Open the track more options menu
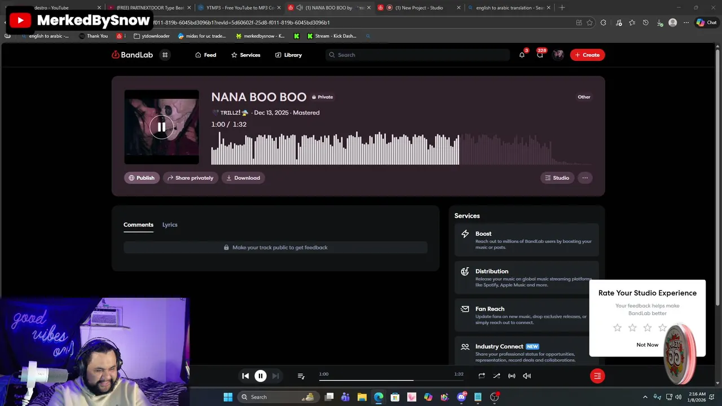The image size is (722, 406). point(585,178)
